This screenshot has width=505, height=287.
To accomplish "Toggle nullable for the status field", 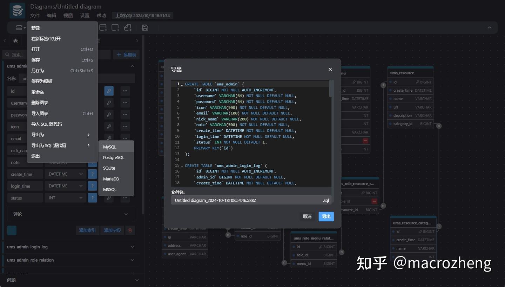I will pyautogui.click(x=93, y=198).
